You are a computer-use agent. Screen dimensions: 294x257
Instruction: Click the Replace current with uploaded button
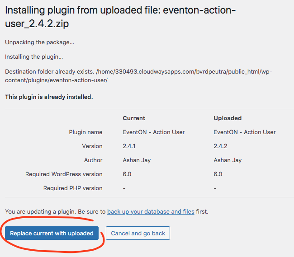pyautogui.click(x=52, y=233)
